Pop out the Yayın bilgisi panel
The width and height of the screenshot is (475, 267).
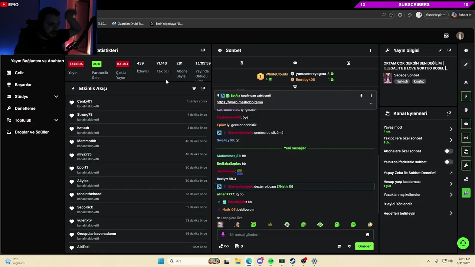[x=449, y=50]
